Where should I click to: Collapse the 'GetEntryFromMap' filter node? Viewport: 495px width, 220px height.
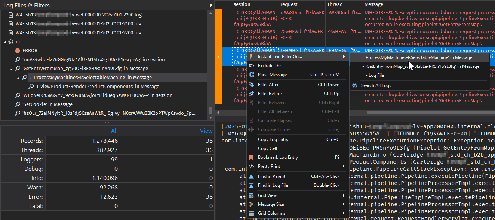[x=11, y=69]
